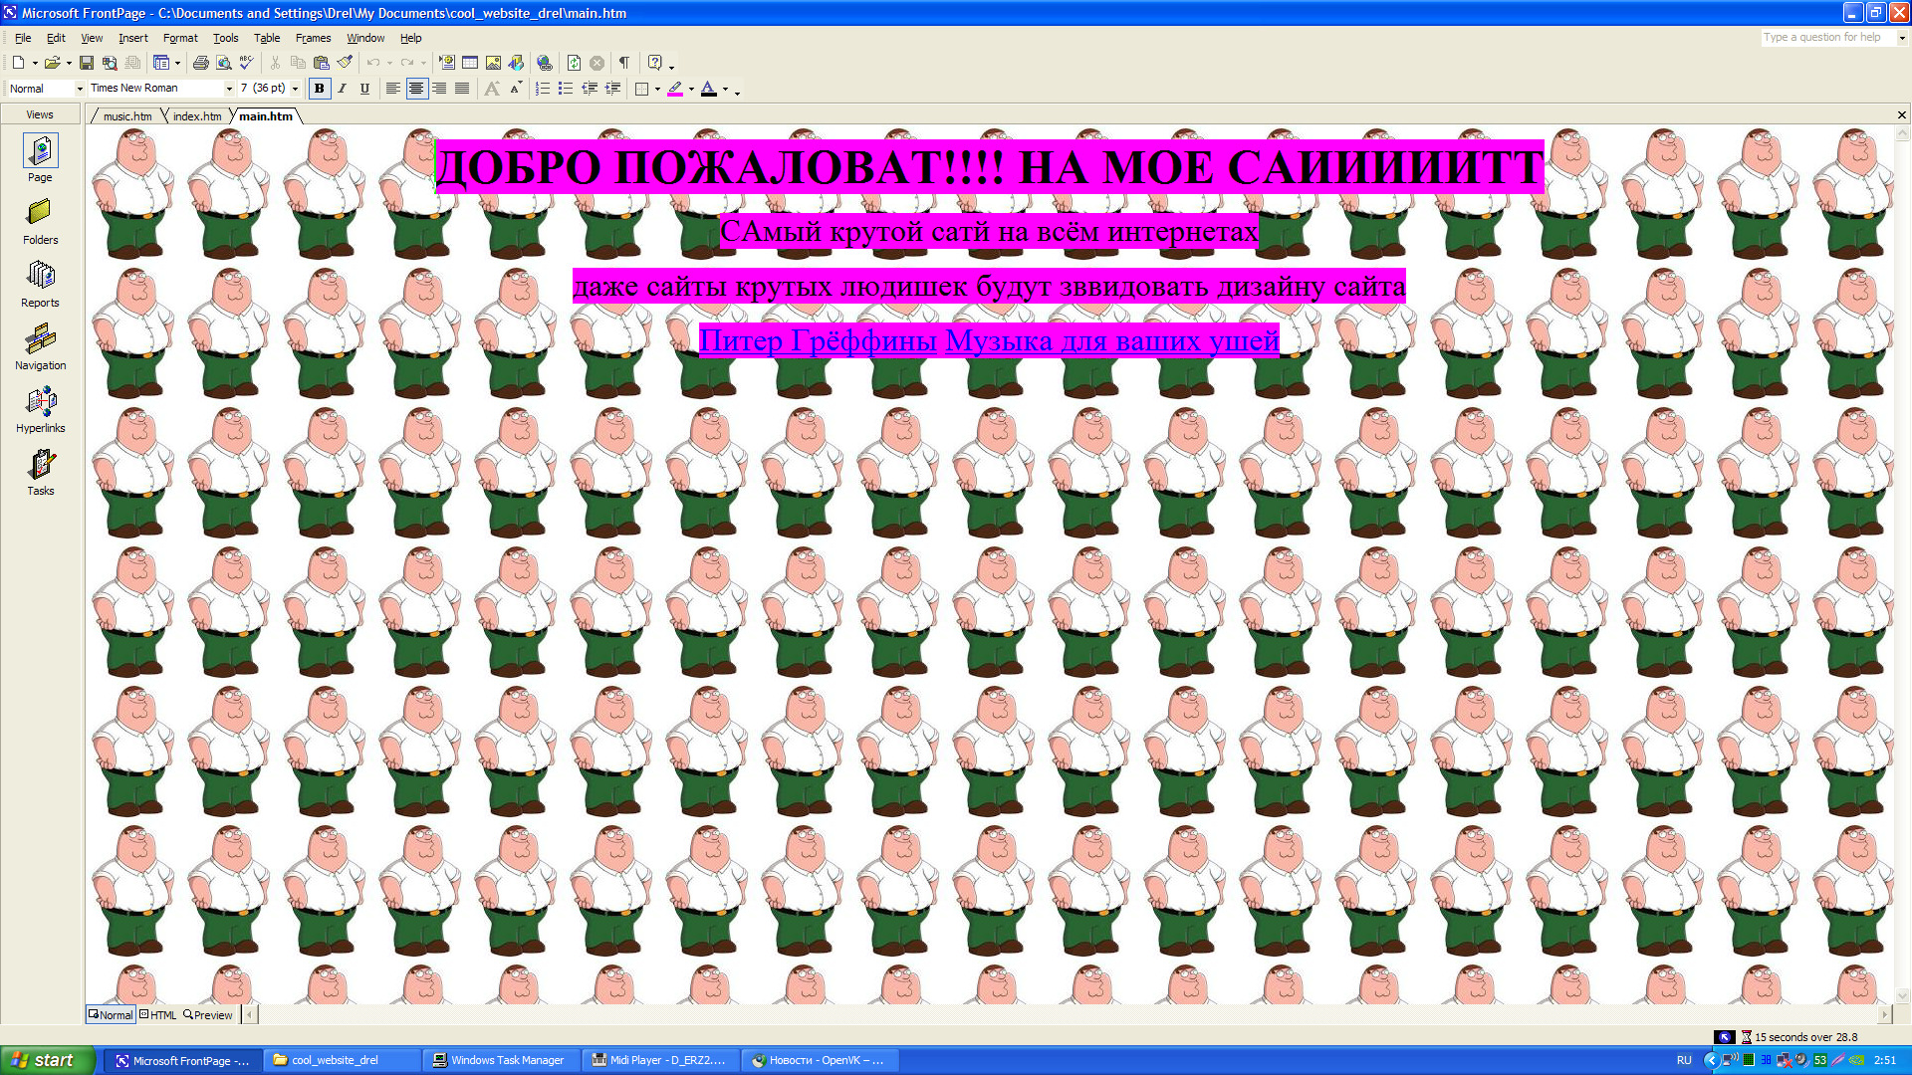Switch to HTML view button

click(158, 1015)
